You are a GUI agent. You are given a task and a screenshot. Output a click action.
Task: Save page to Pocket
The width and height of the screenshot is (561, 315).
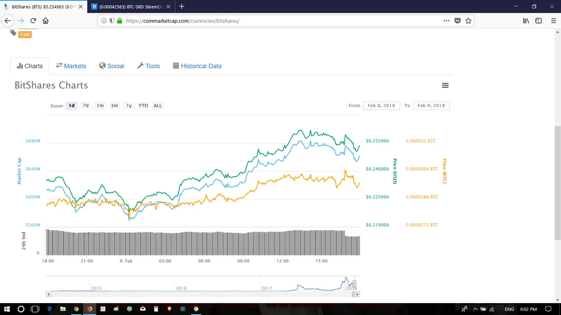click(458, 21)
